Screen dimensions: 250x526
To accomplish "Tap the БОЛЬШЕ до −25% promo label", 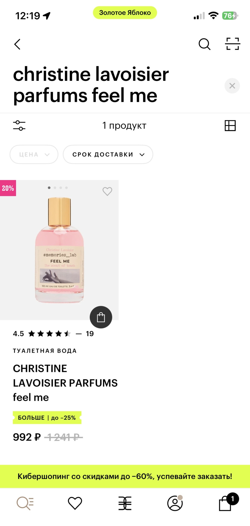I will 47,418.
